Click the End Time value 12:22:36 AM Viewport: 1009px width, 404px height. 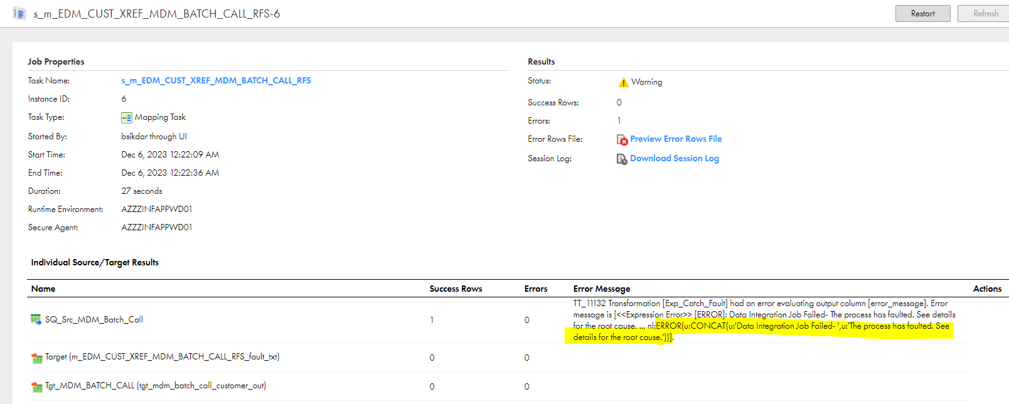tap(170, 173)
